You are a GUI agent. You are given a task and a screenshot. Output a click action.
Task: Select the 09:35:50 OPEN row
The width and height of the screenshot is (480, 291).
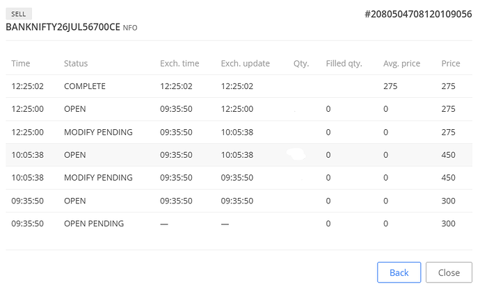click(x=239, y=201)
